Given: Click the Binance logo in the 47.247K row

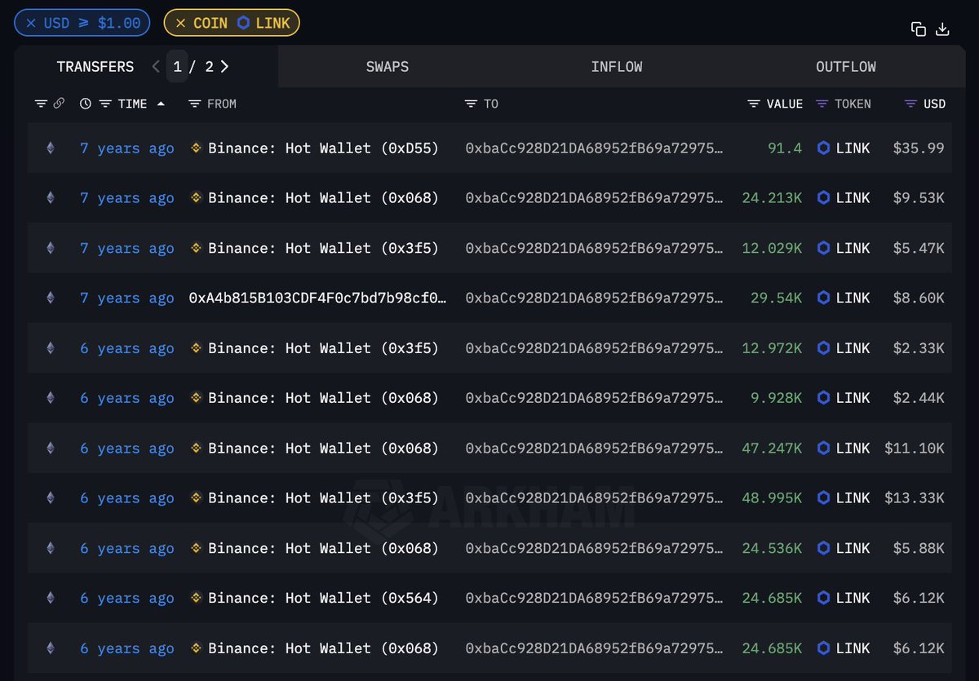Looking at the screenshot, I should [196, 448].
